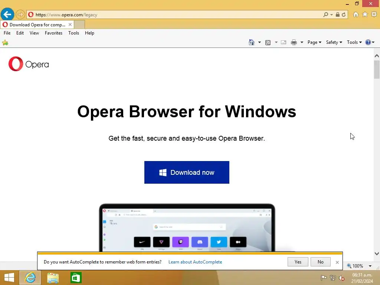The image size is (380, 285).
Task: Click No on the AutoComplete prompt
Action: coord(320,262)
